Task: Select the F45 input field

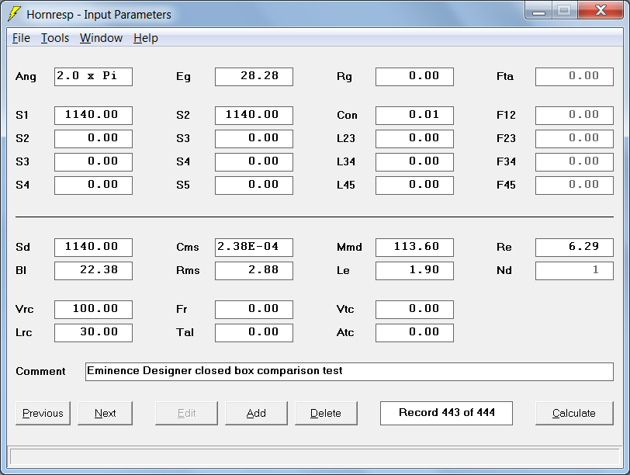Action: pos(574,185)
